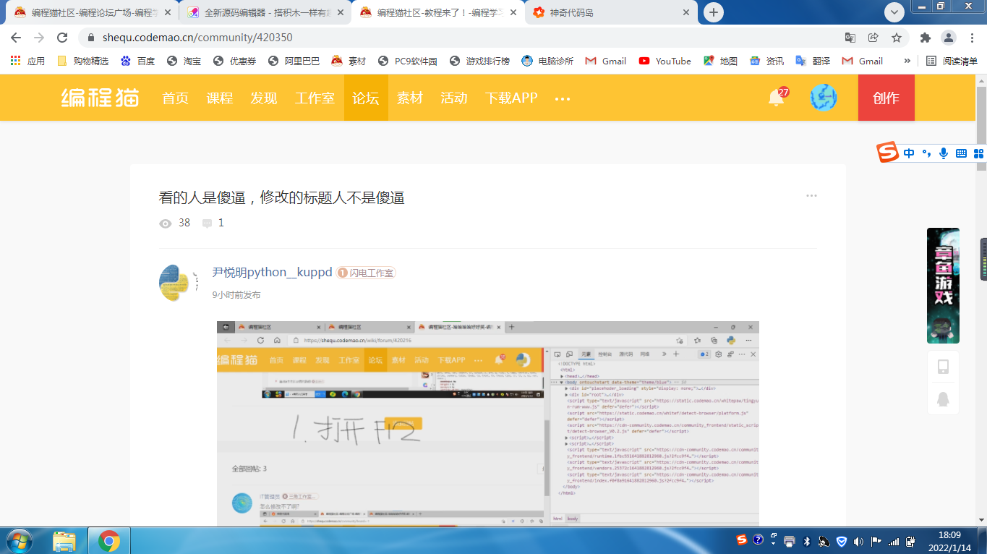Open 发现 in the navigation bar
The width and height of the screenshot is (987, 554).
pos(264,98)
